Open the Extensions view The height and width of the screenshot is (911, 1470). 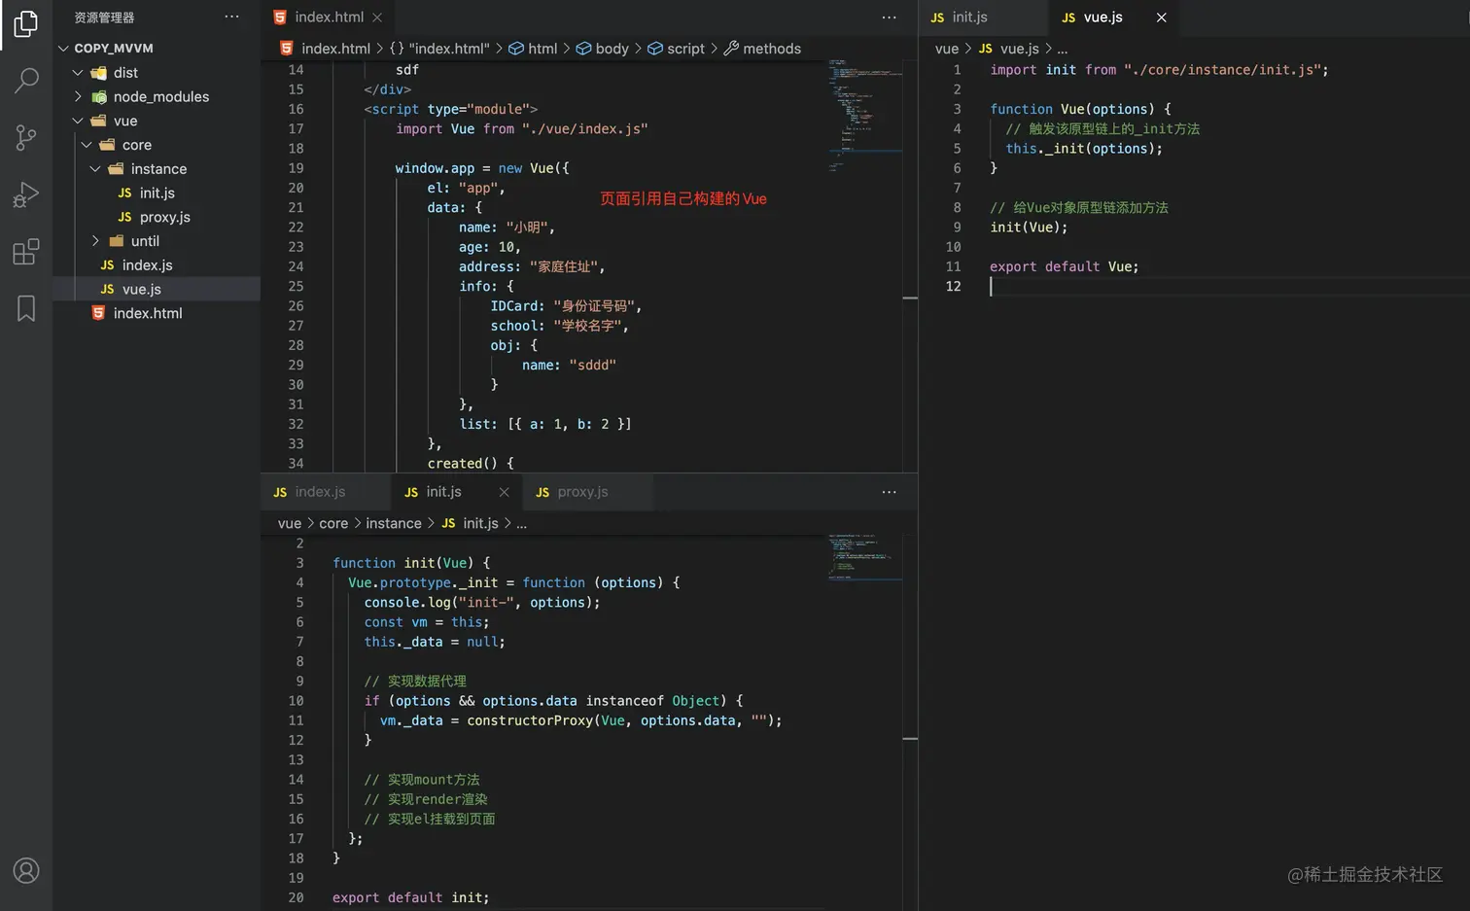(x=26, y=252)
